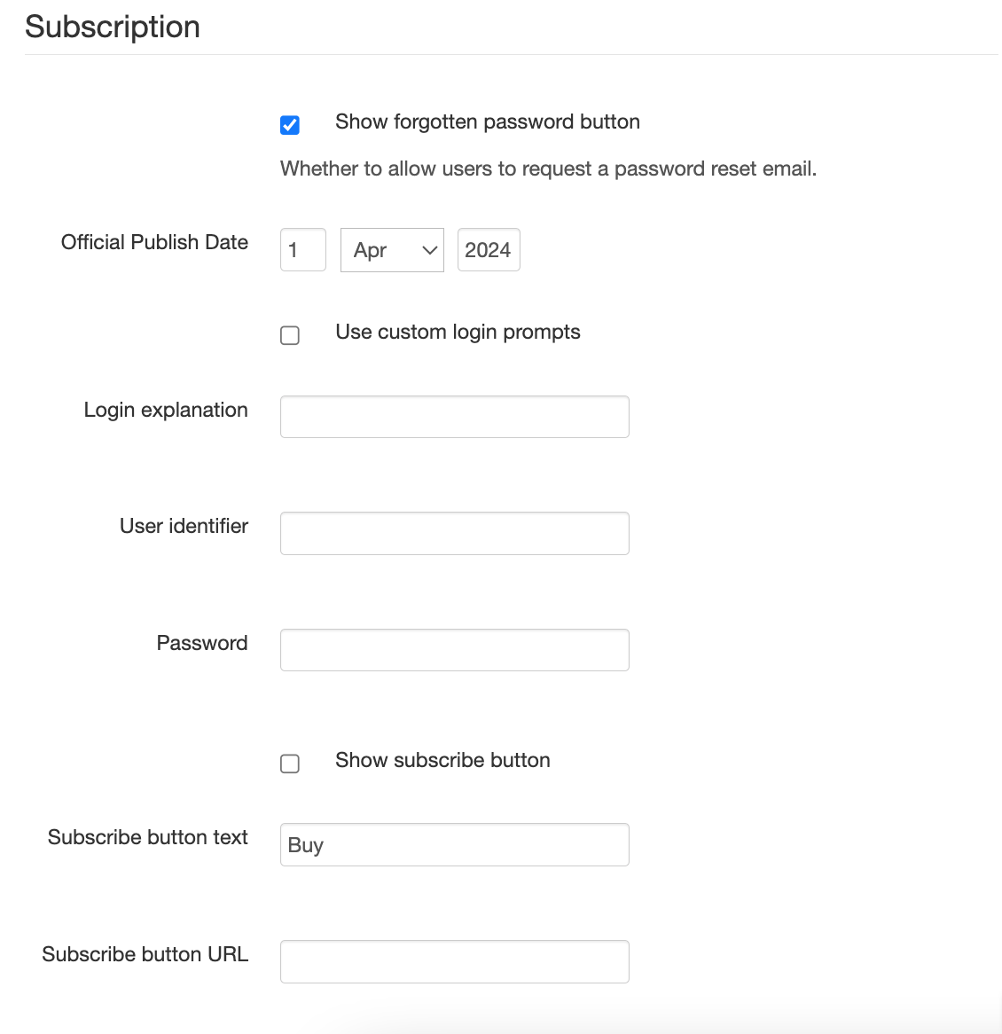Click the 2024 year field
The image size is (1002, 1034).
tap(489, 250)
